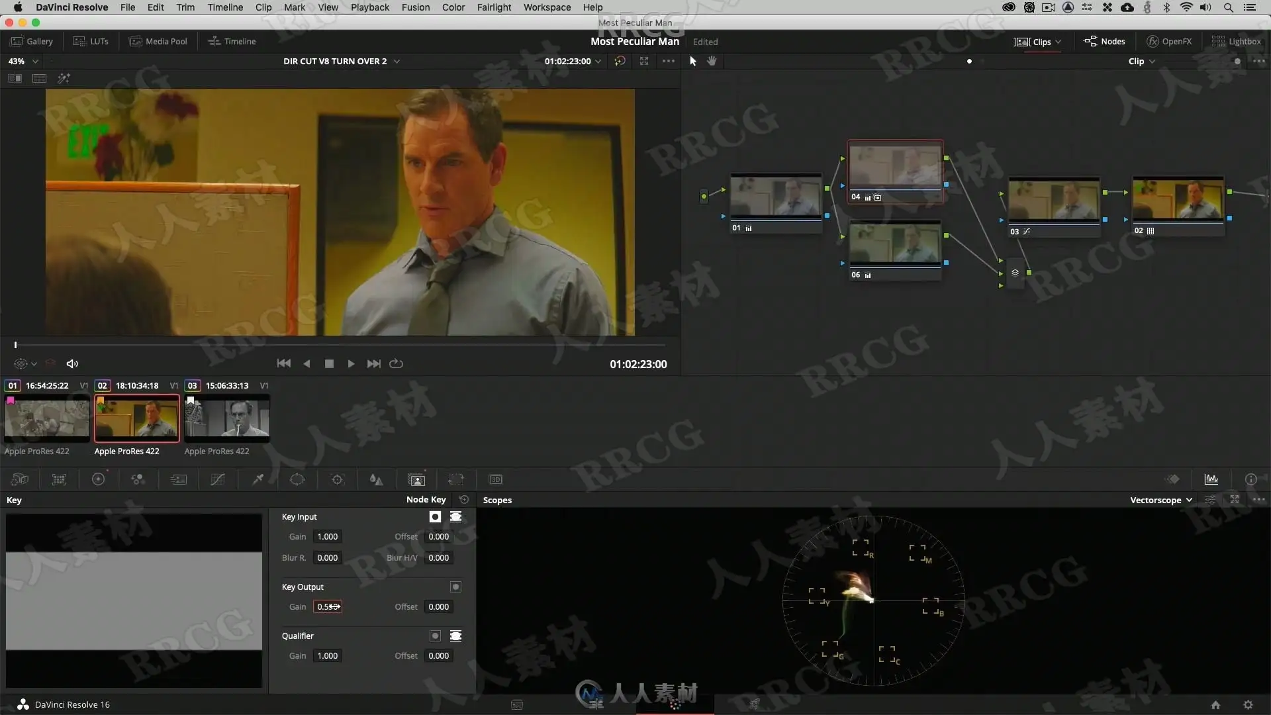Toggle the Key Input invert button
The height and width of the screenshot is (715, 1271).
point(455,517)
